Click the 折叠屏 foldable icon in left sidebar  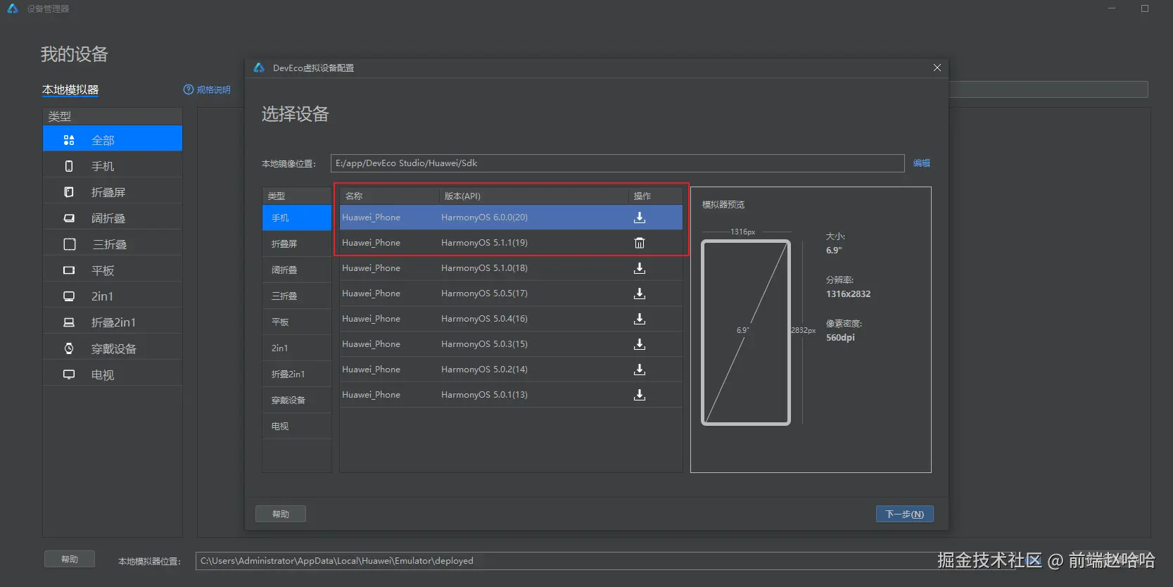coord(69,192)
